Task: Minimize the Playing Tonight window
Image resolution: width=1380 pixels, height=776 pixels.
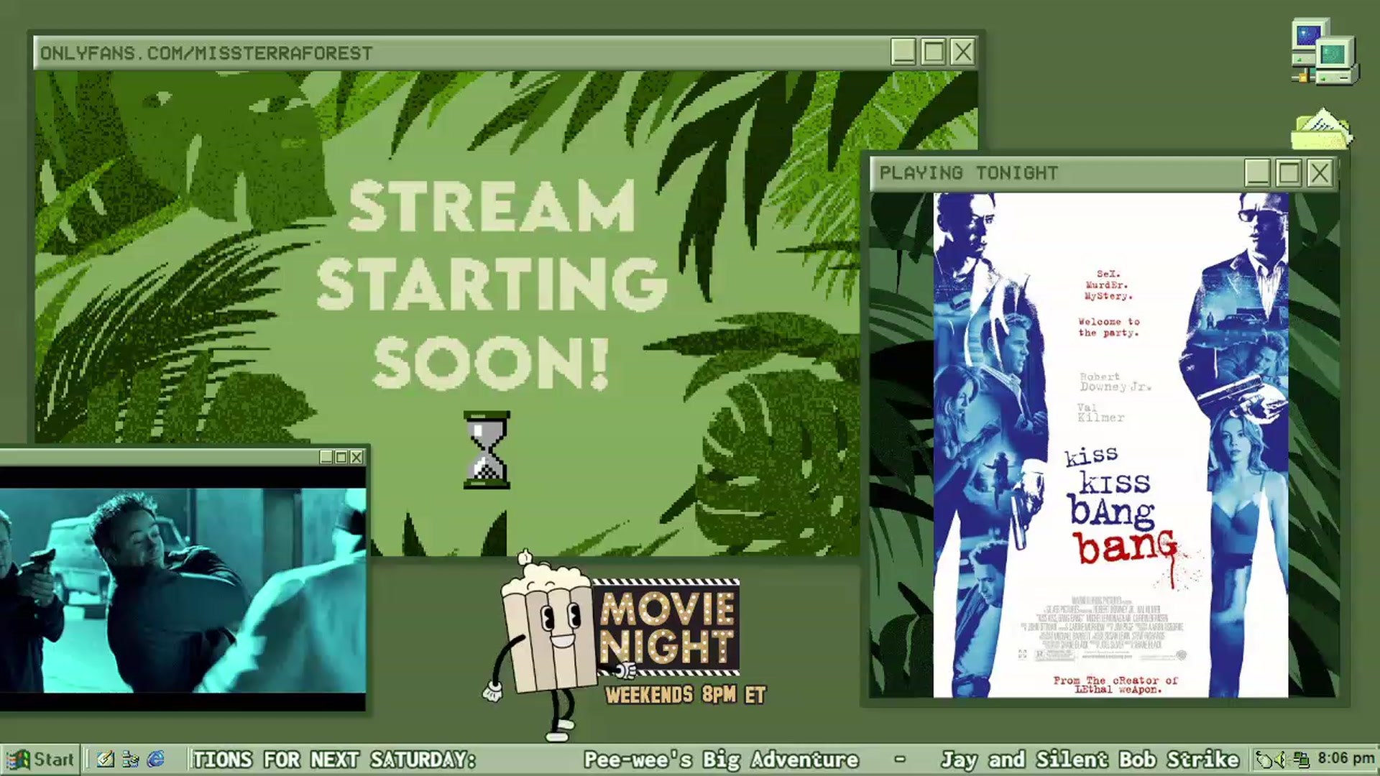Action: pyautogui.click(x=1257, y=173)
